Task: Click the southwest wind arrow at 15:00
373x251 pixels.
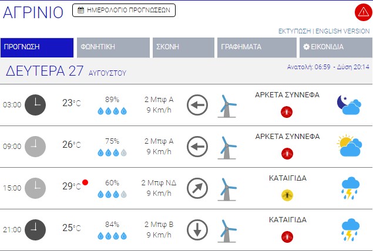Action: tap(197, 188)
